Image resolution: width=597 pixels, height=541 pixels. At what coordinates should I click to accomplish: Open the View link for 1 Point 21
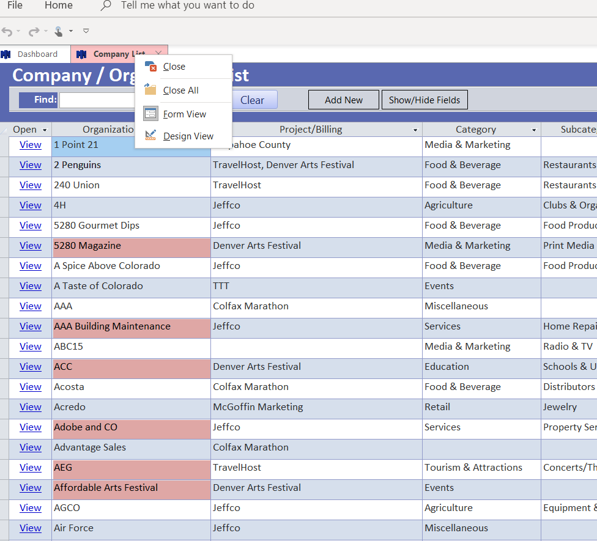(31, 145)
